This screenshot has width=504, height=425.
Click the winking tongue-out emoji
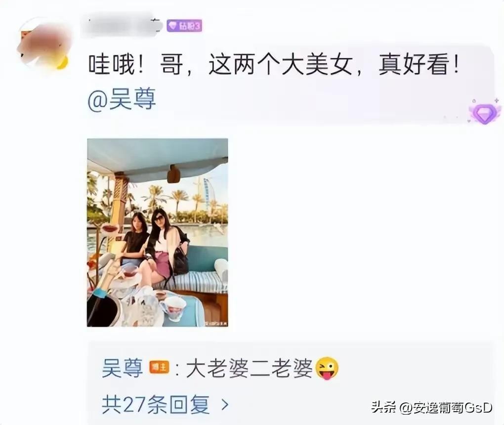pos(327,368)
